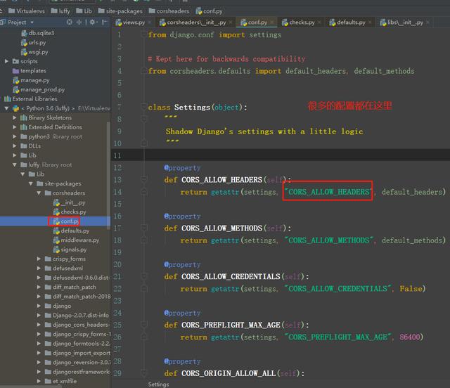Screen dimensions: 450x388
Task: Open __init__.py under corsheaders in tree
Action: coord(69,202)
